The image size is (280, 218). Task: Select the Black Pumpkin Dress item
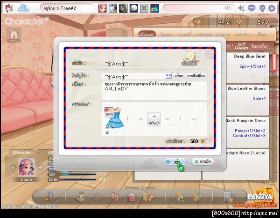click(x=247, y=132)
